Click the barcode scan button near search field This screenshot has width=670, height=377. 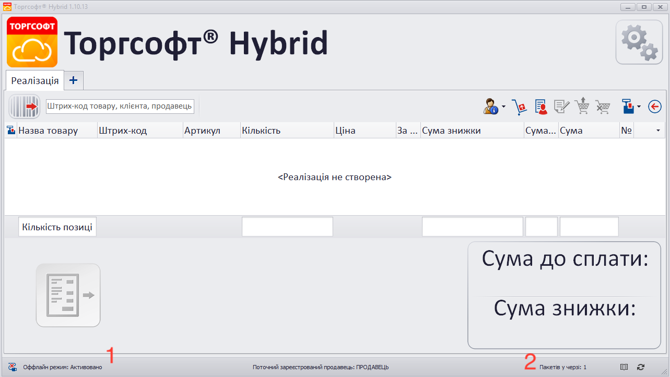click(x=23, y=107)
